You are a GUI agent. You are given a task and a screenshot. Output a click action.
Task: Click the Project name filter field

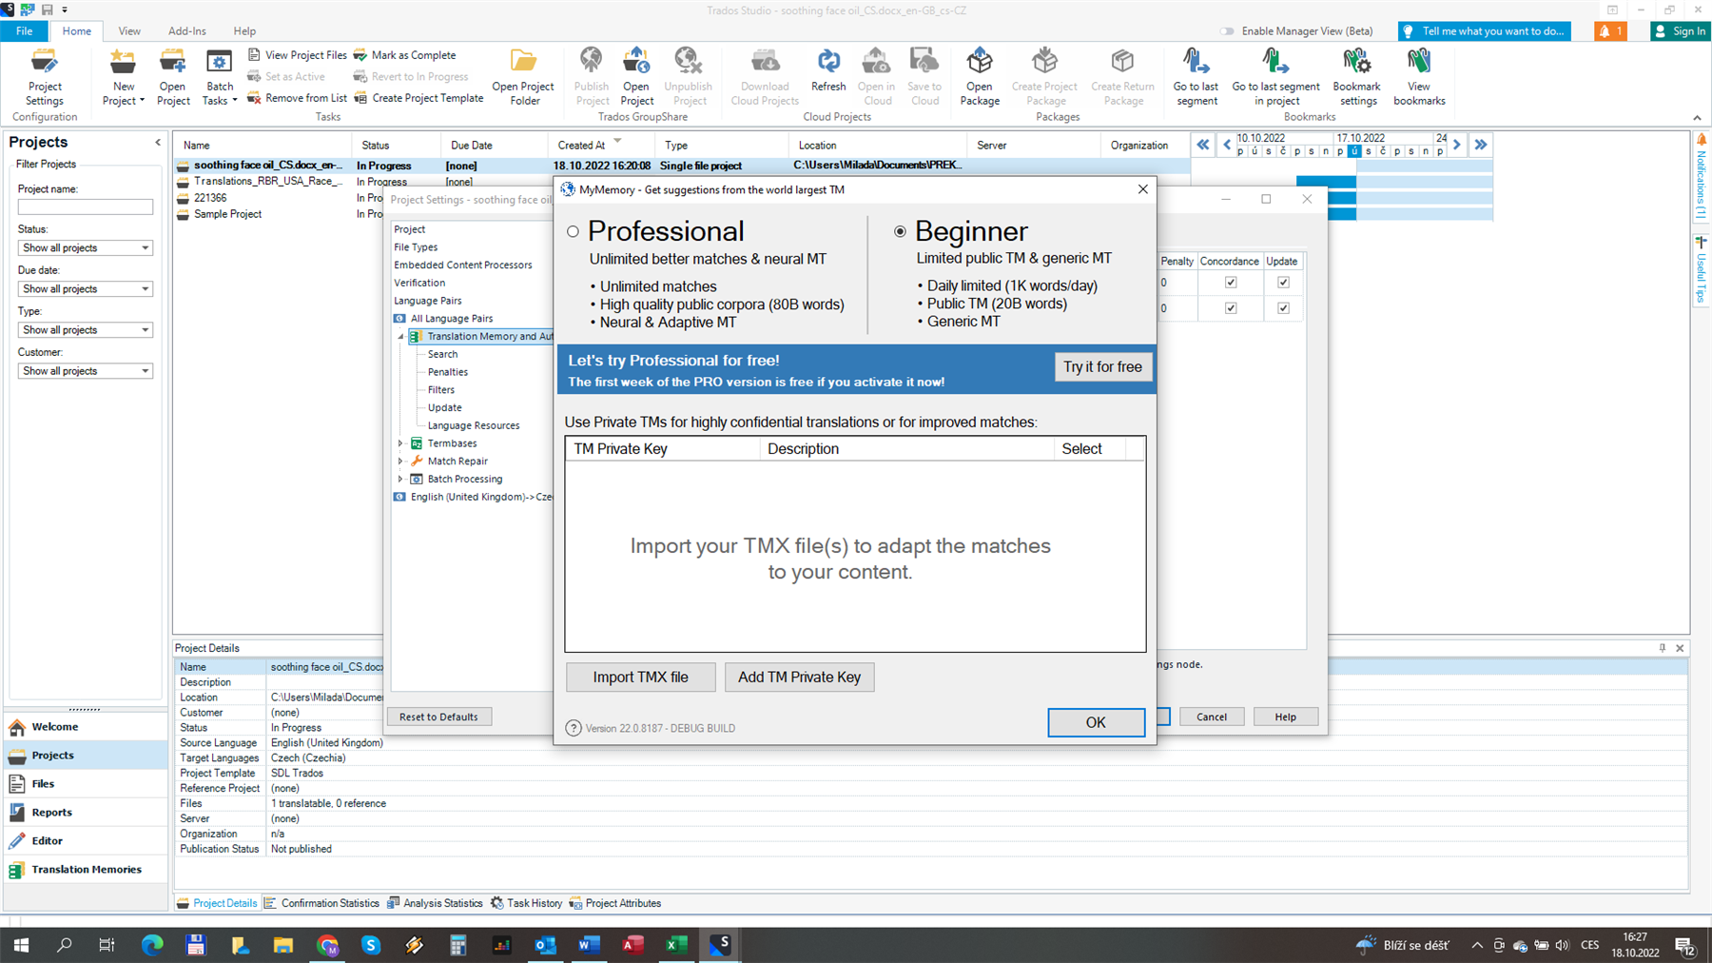pos(85,206)
